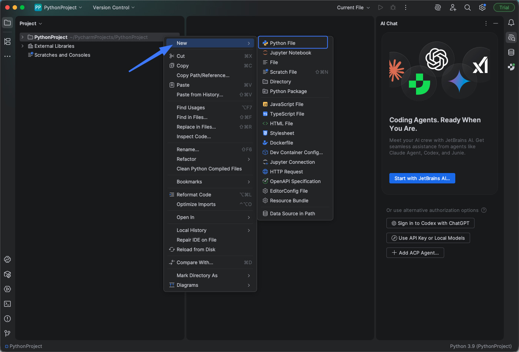
Task: Select Reload from Disk
Action: [x=210, y=249]
